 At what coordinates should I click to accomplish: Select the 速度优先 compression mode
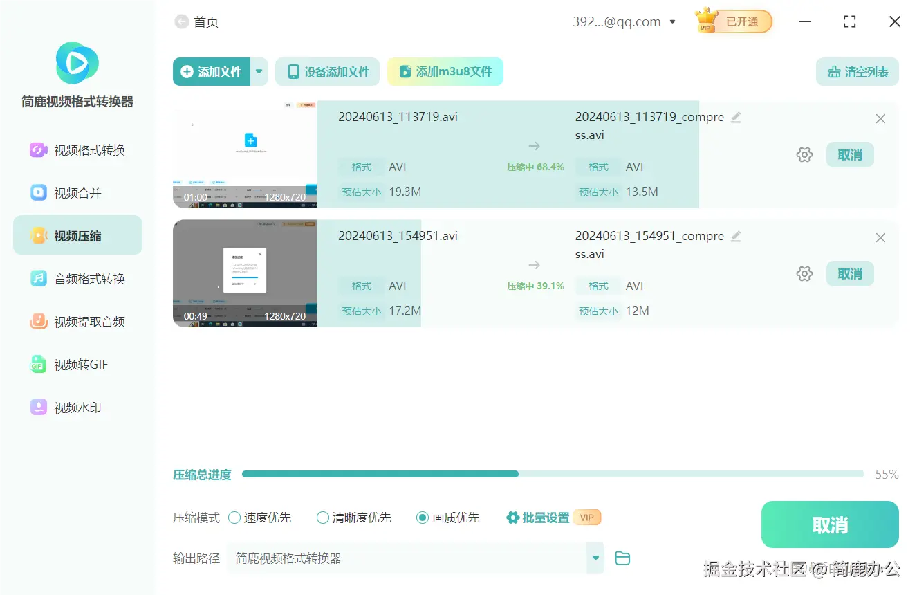(x=235, y=517)
